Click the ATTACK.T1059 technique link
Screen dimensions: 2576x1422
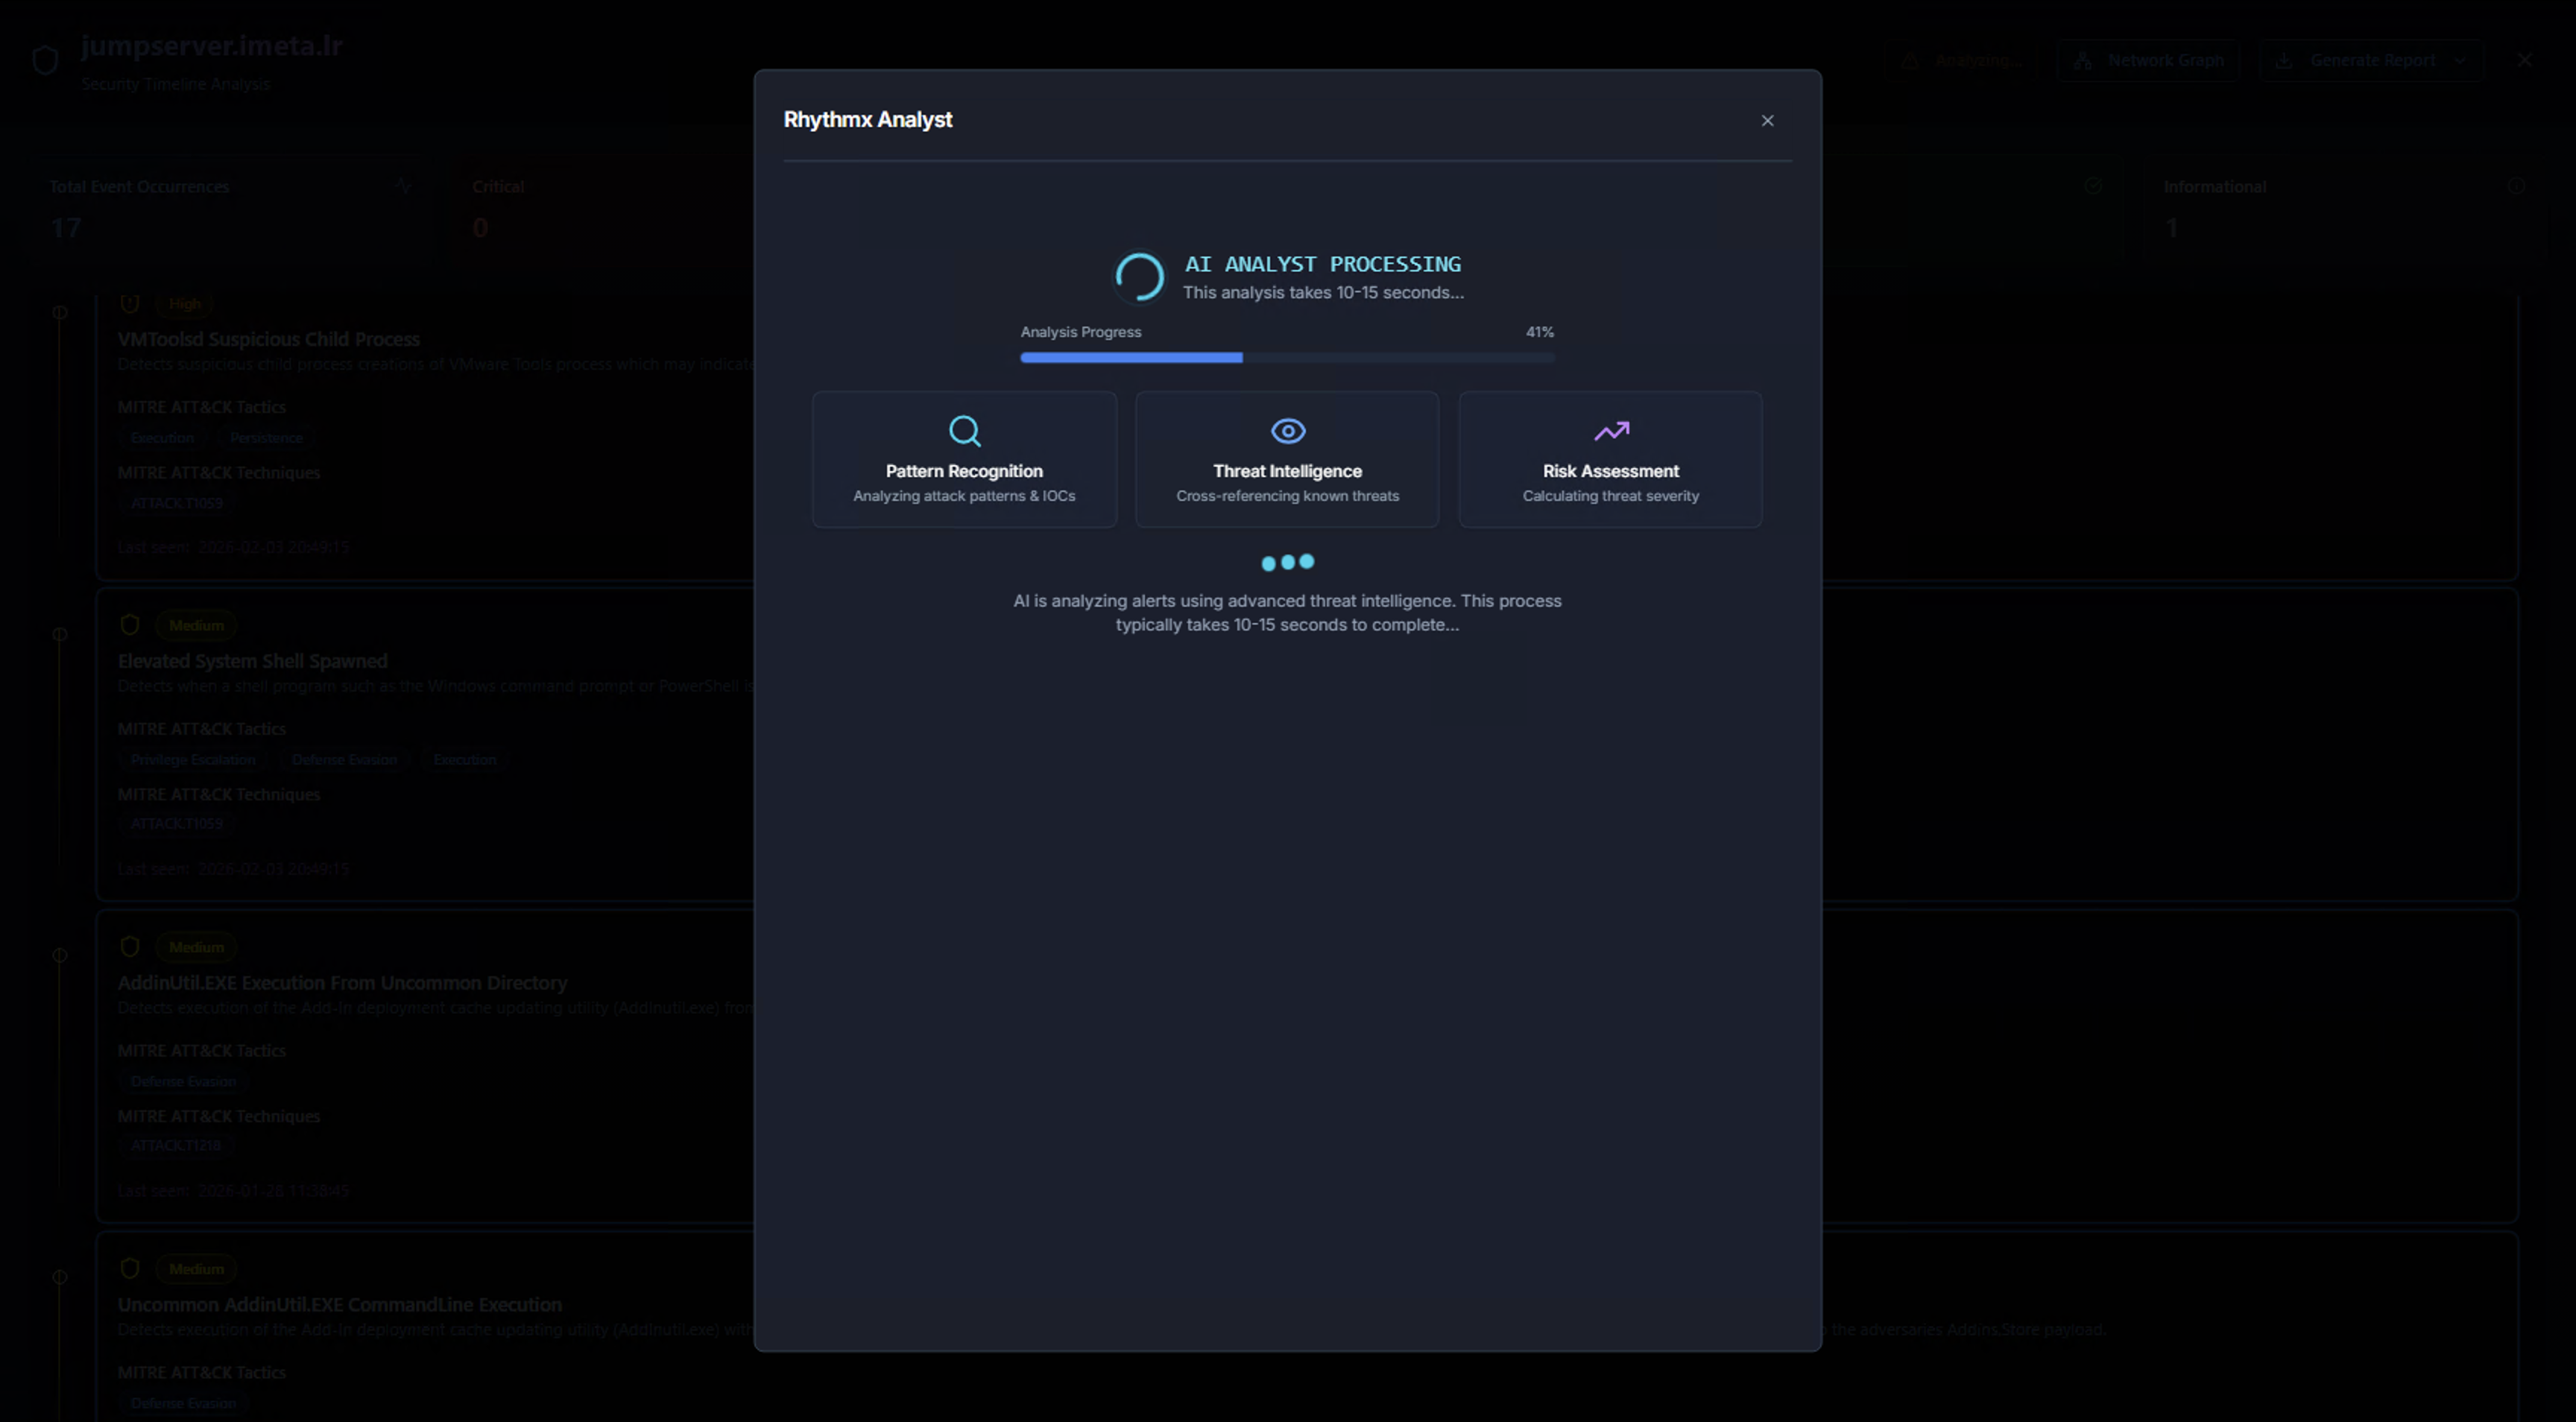pyautogui.click(x=176, y=503)
